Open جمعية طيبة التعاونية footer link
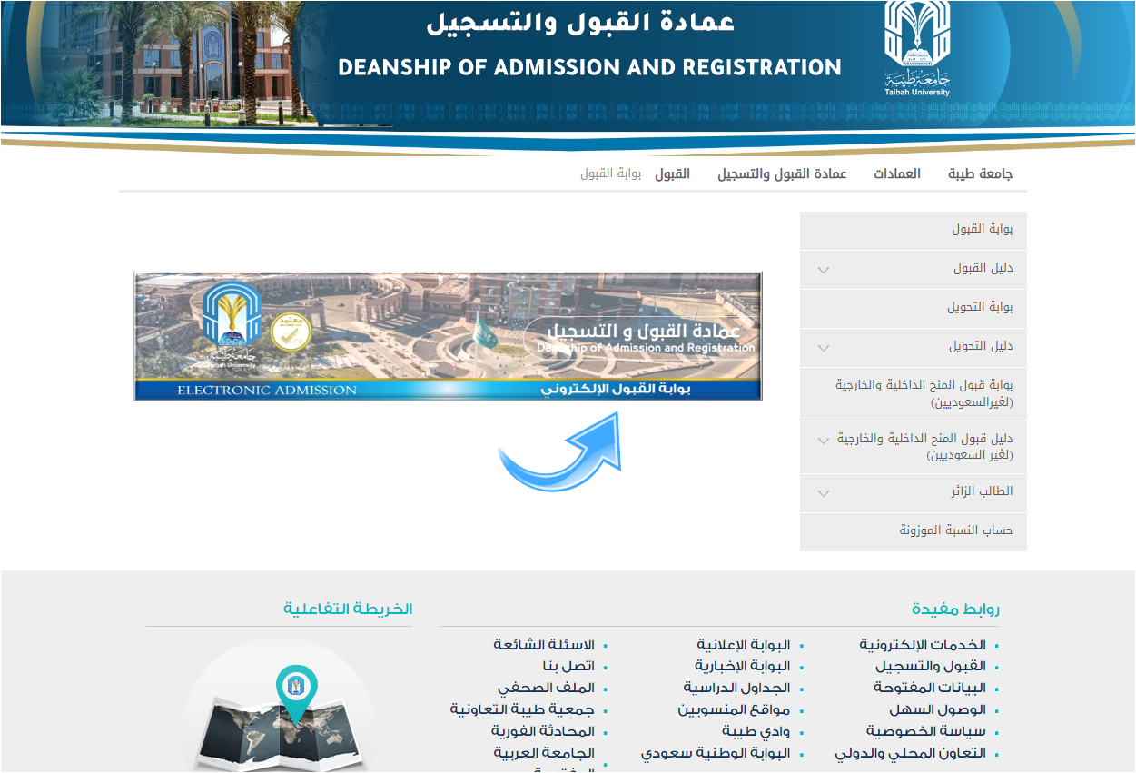1136x773 pixels. click(522, 710)
